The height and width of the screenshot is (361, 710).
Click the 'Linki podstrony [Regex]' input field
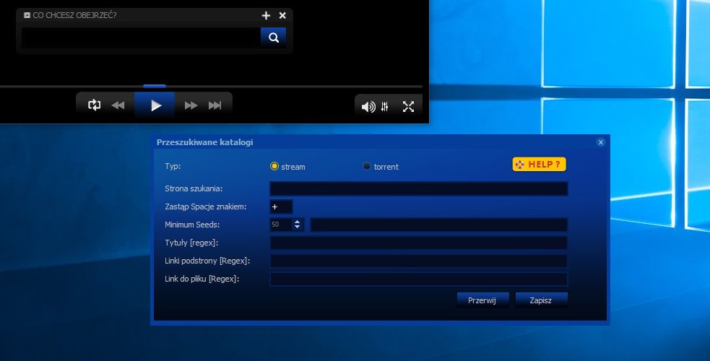pyautogui.click(x=418, y=261)
